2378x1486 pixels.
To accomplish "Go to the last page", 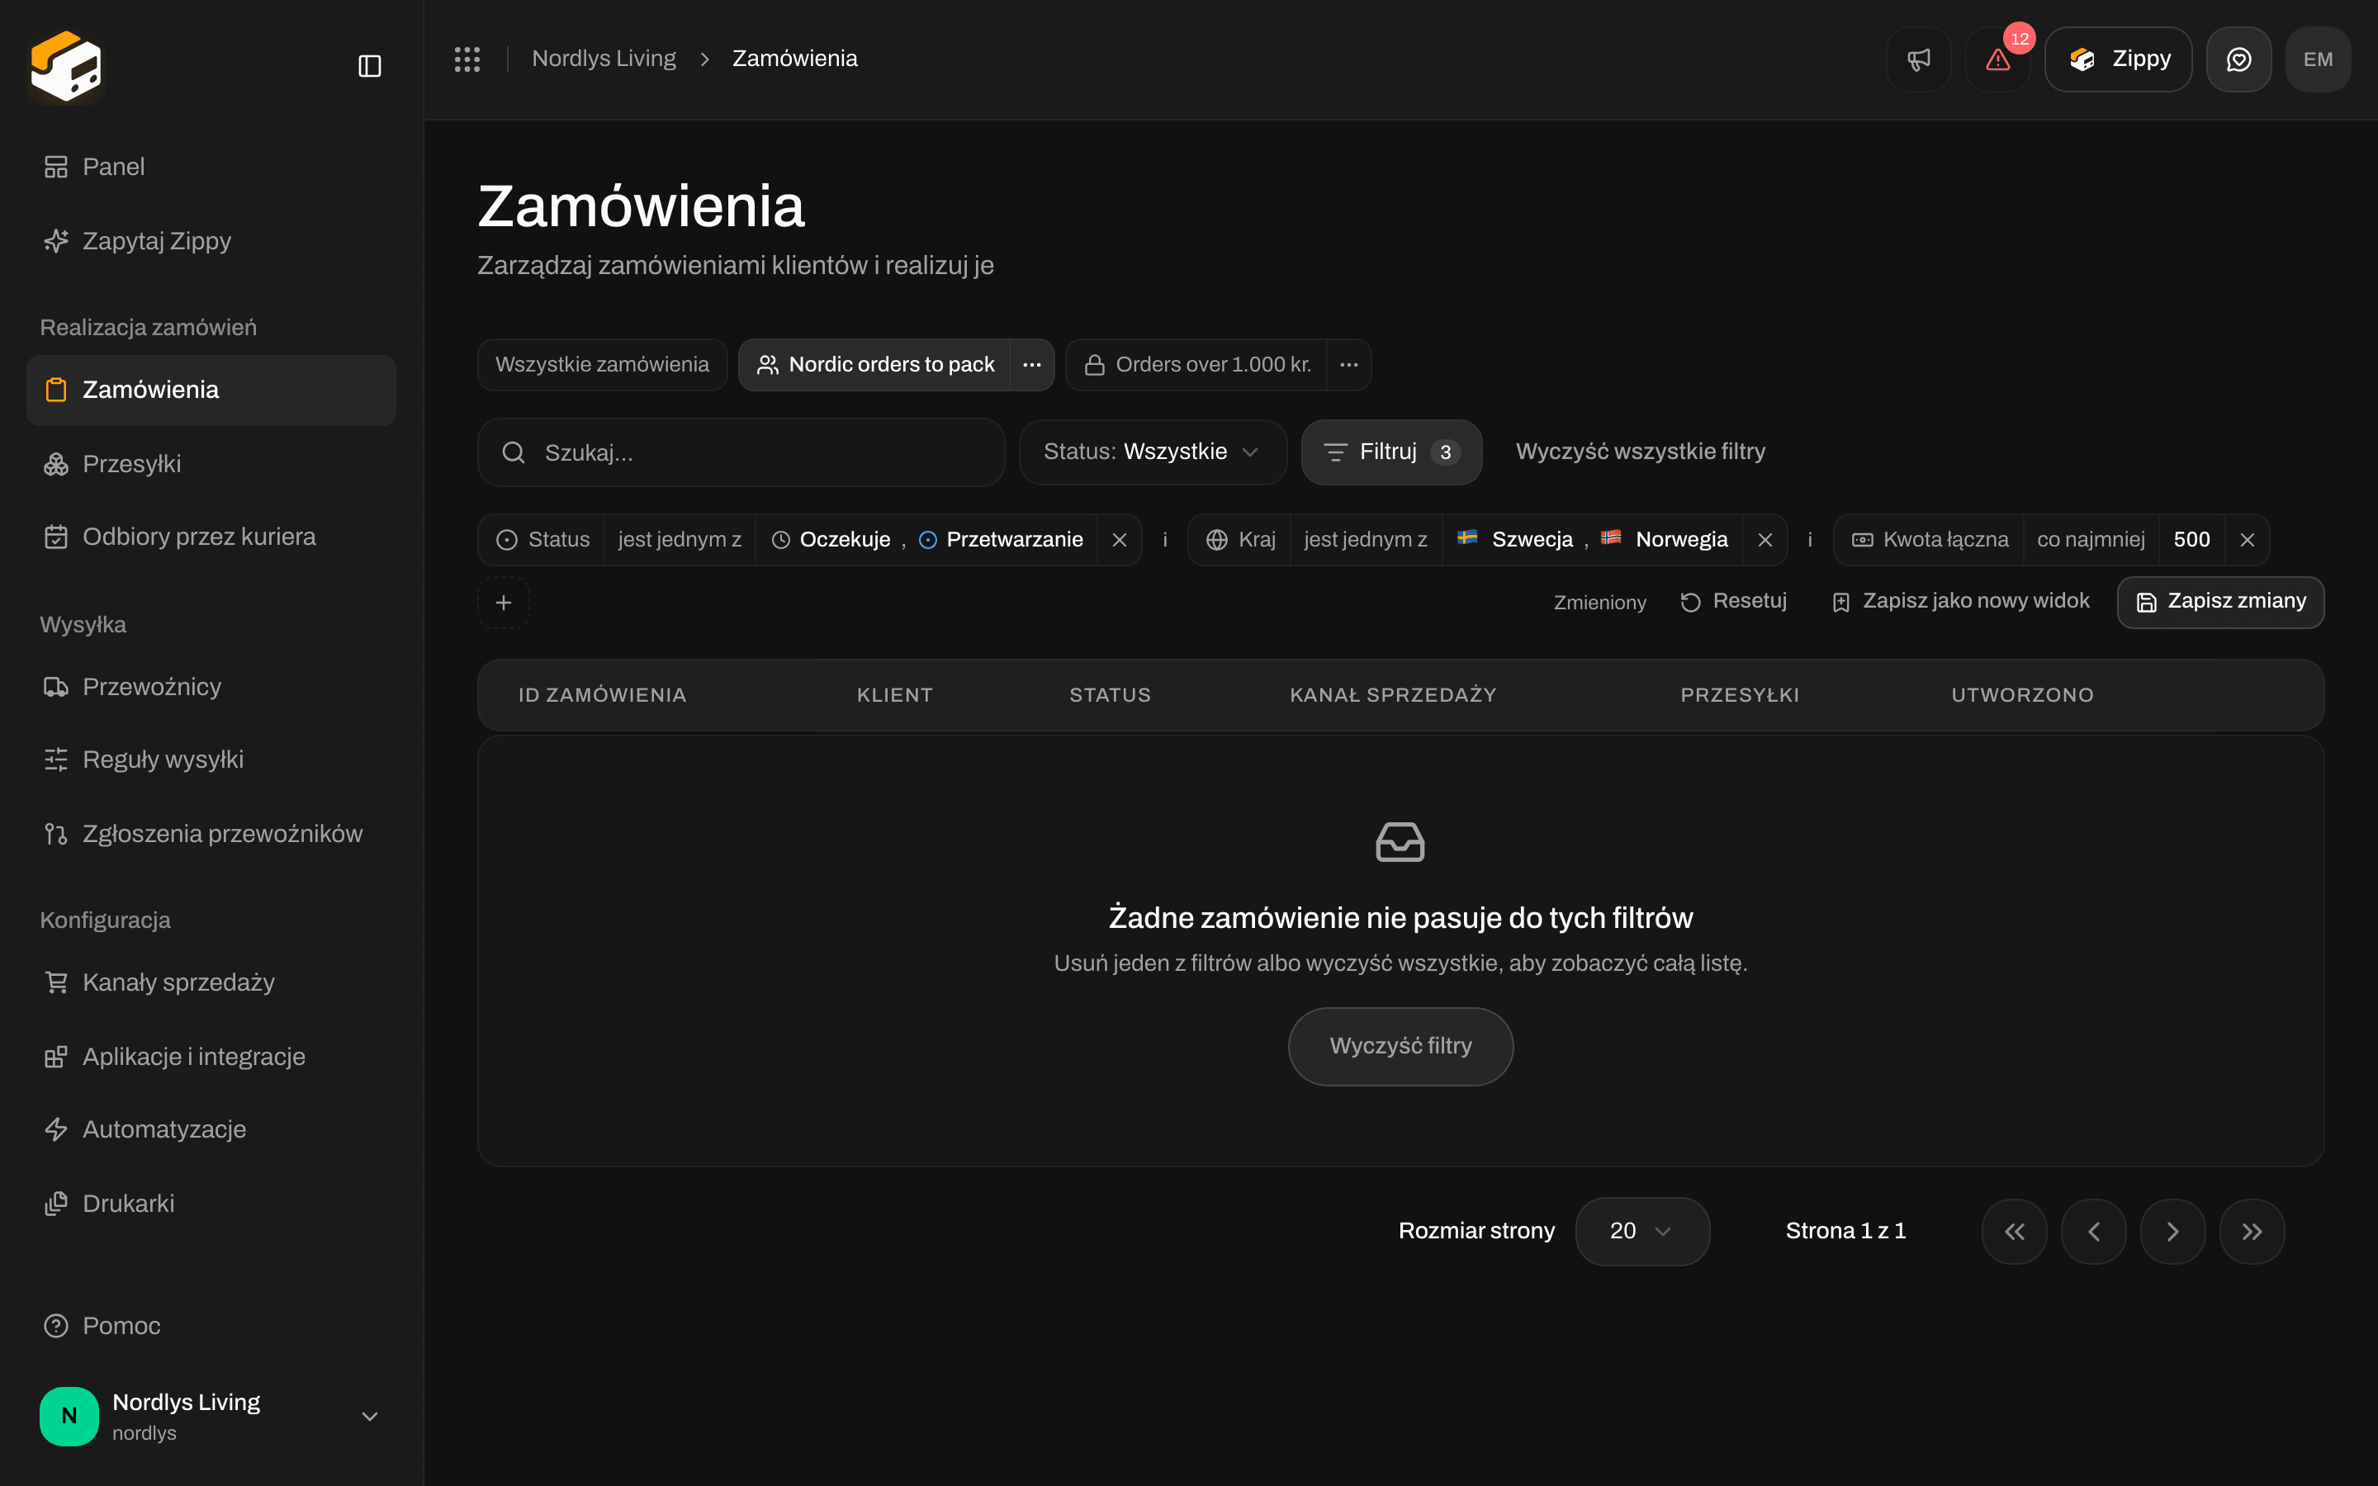I will pyautogui.click(x=2252, y=1232).
